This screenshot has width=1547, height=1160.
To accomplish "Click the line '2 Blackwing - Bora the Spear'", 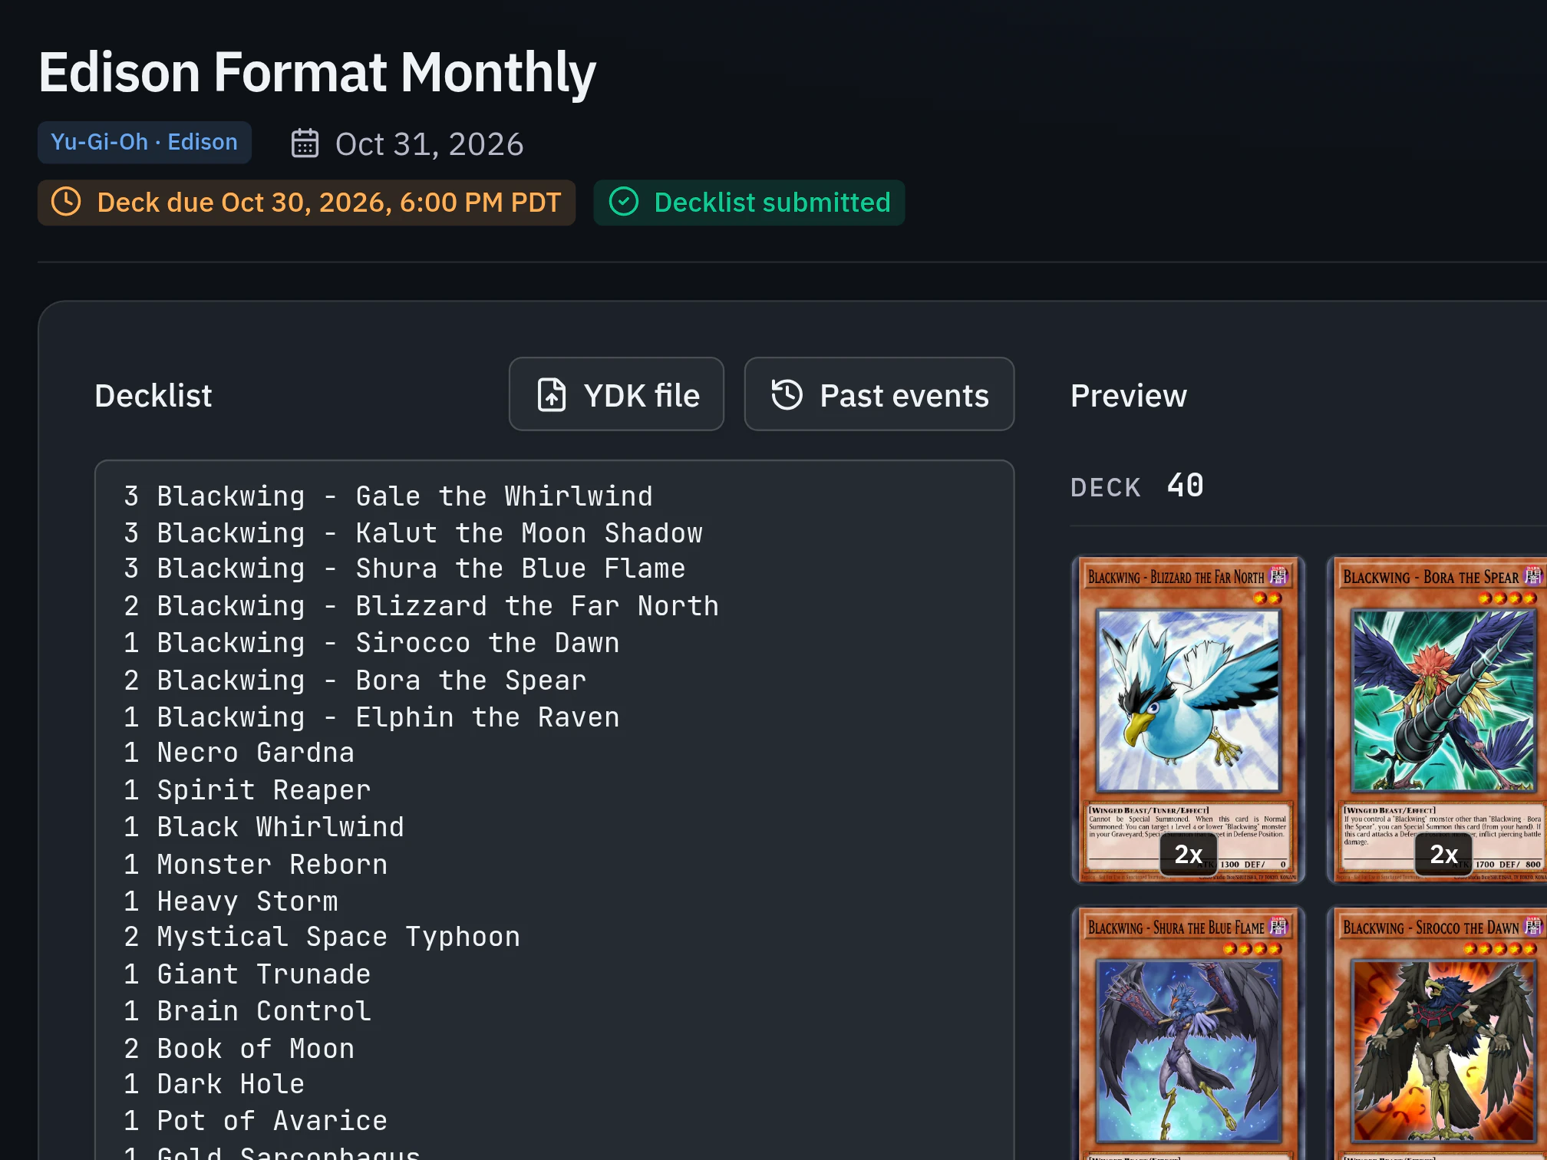I will coord(355,681).
